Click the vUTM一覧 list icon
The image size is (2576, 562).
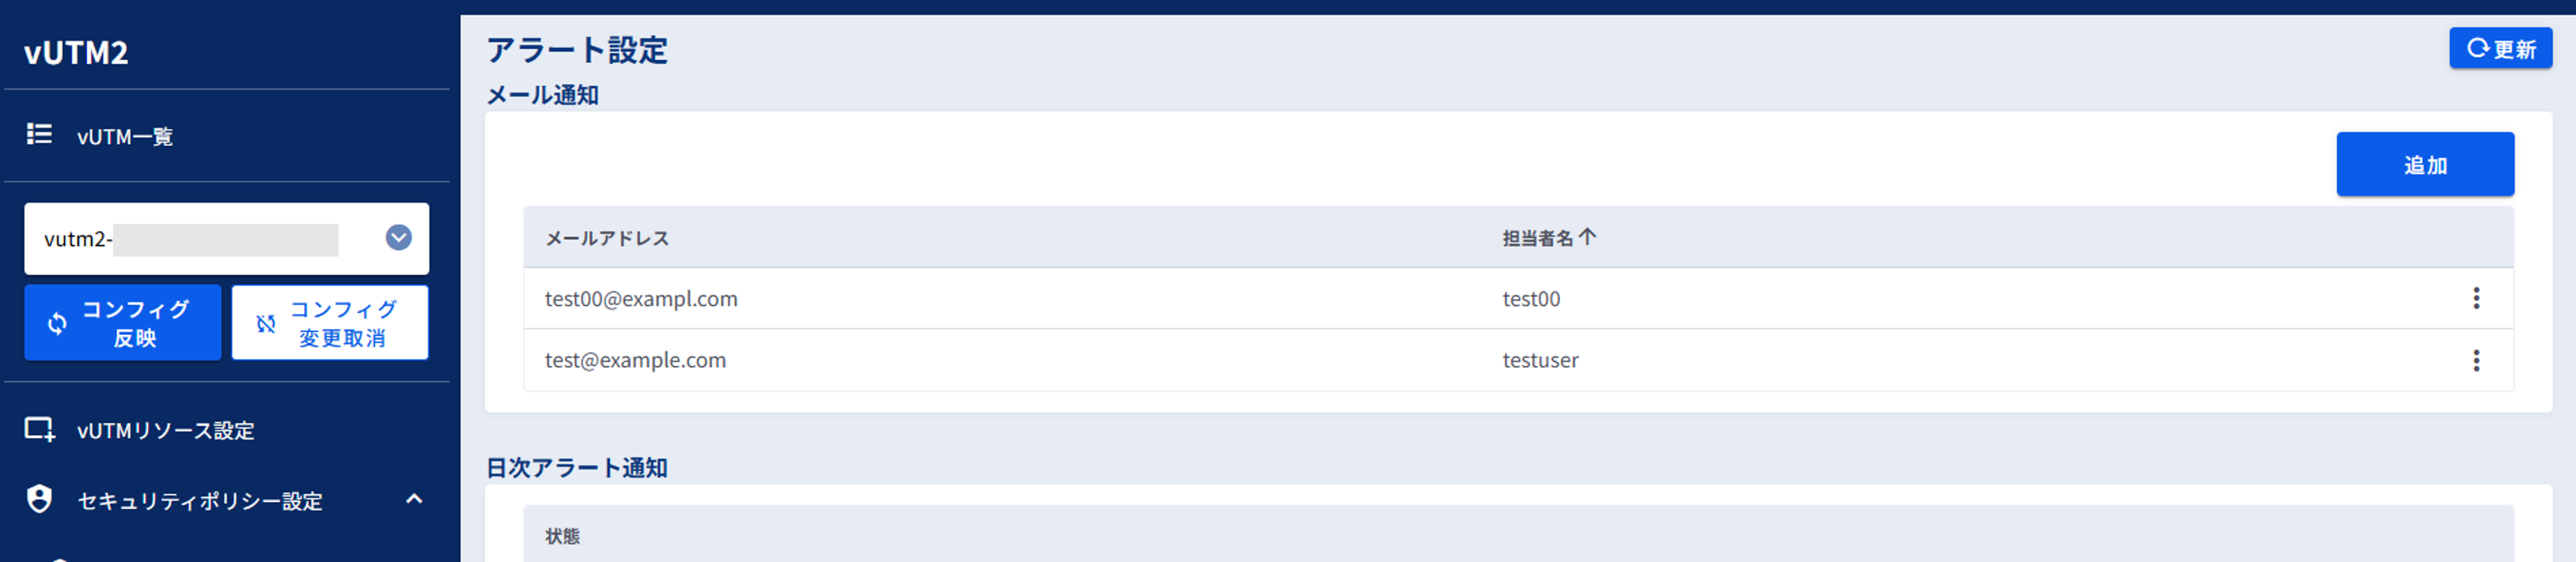pyautogui.click(x=39, y=134)
